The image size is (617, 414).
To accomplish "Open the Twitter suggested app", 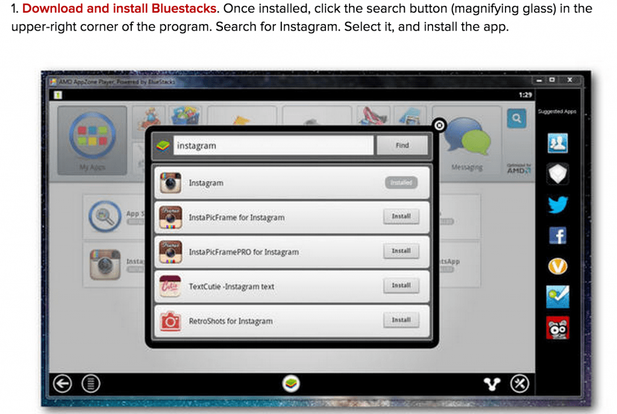I will (x=557, y=205).
